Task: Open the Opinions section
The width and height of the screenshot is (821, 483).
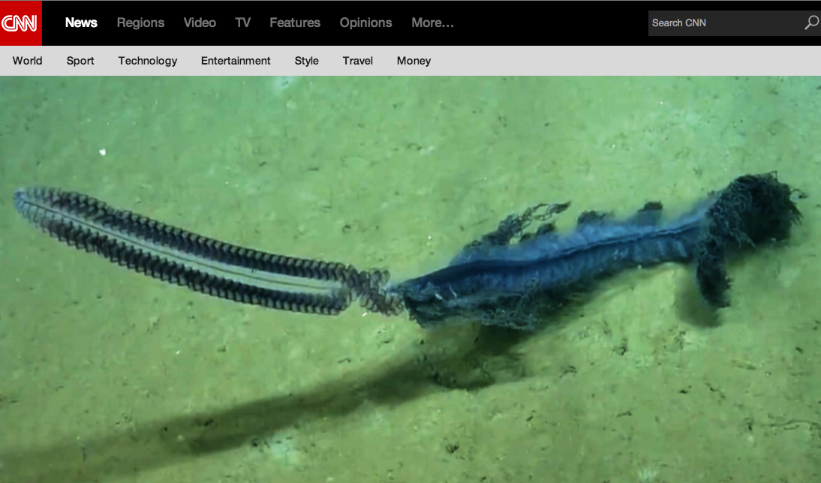Action: click(365, 22)
